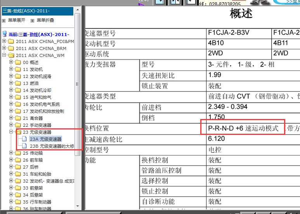Click the folder icon for 2011 ASX CHINA_PDI&PM
Screen dimensions: 300x214
tap(11, 41)
